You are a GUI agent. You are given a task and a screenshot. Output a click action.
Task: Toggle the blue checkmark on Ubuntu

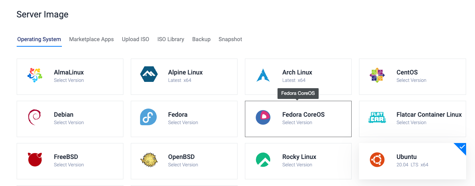tap(461, 147)
